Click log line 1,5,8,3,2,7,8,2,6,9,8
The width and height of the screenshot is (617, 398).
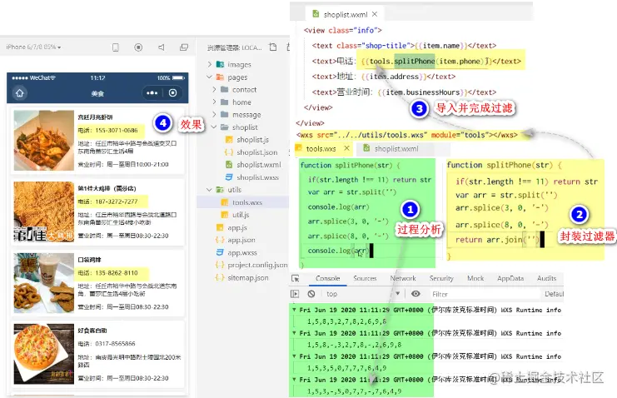346,321
